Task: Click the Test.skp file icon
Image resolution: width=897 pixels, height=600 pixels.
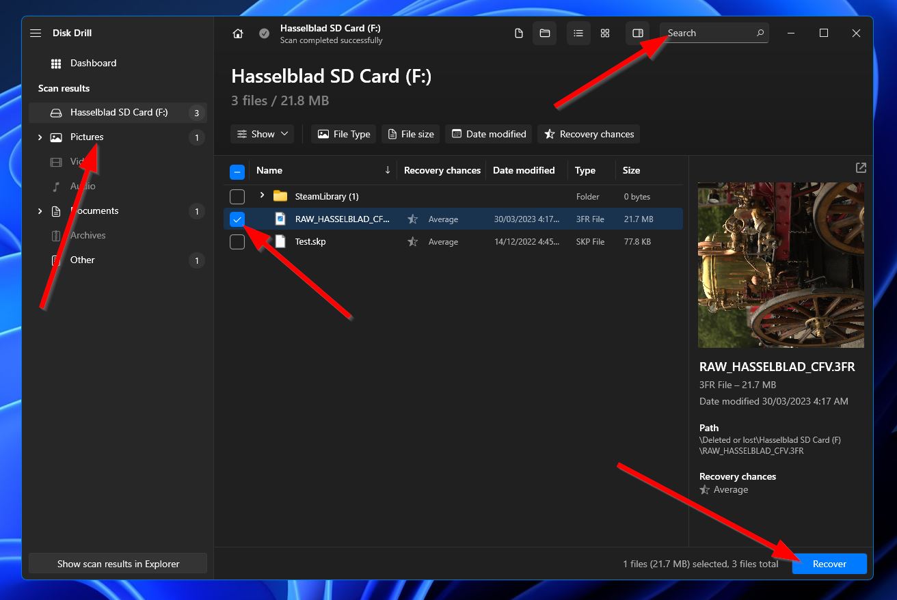Action: coord(280,241)
